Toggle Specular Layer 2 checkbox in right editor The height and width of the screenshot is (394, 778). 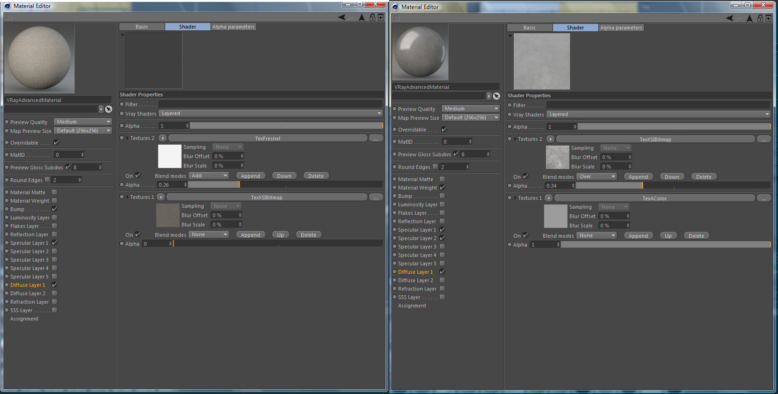[x=442, y=238]
